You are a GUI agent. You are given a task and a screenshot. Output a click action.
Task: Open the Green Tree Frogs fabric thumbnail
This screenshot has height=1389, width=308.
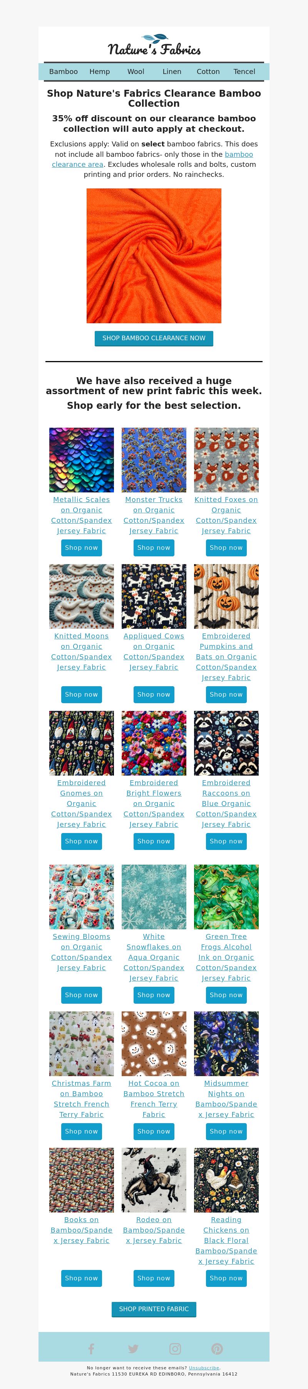tap(226, 897)
